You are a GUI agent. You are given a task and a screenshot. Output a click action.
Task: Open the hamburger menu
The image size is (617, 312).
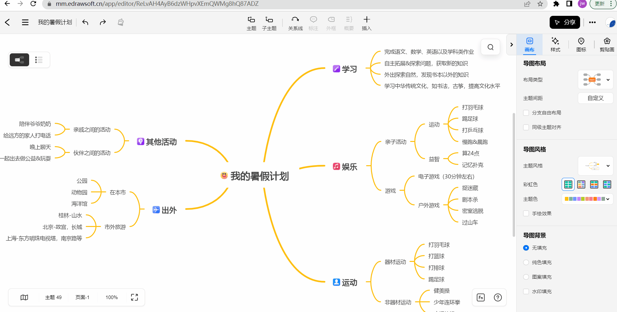pyautogui.click(x=25, y=22)
